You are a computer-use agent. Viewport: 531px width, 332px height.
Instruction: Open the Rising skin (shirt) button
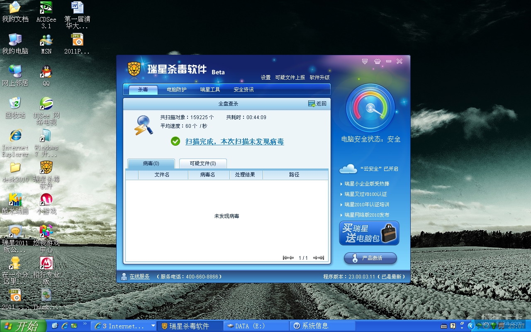tap(377, 61)
